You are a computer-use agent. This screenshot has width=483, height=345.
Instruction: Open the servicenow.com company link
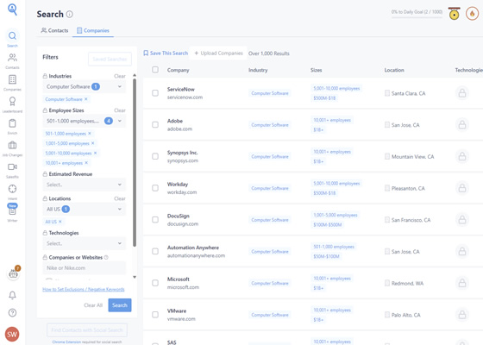click(185, 97)
